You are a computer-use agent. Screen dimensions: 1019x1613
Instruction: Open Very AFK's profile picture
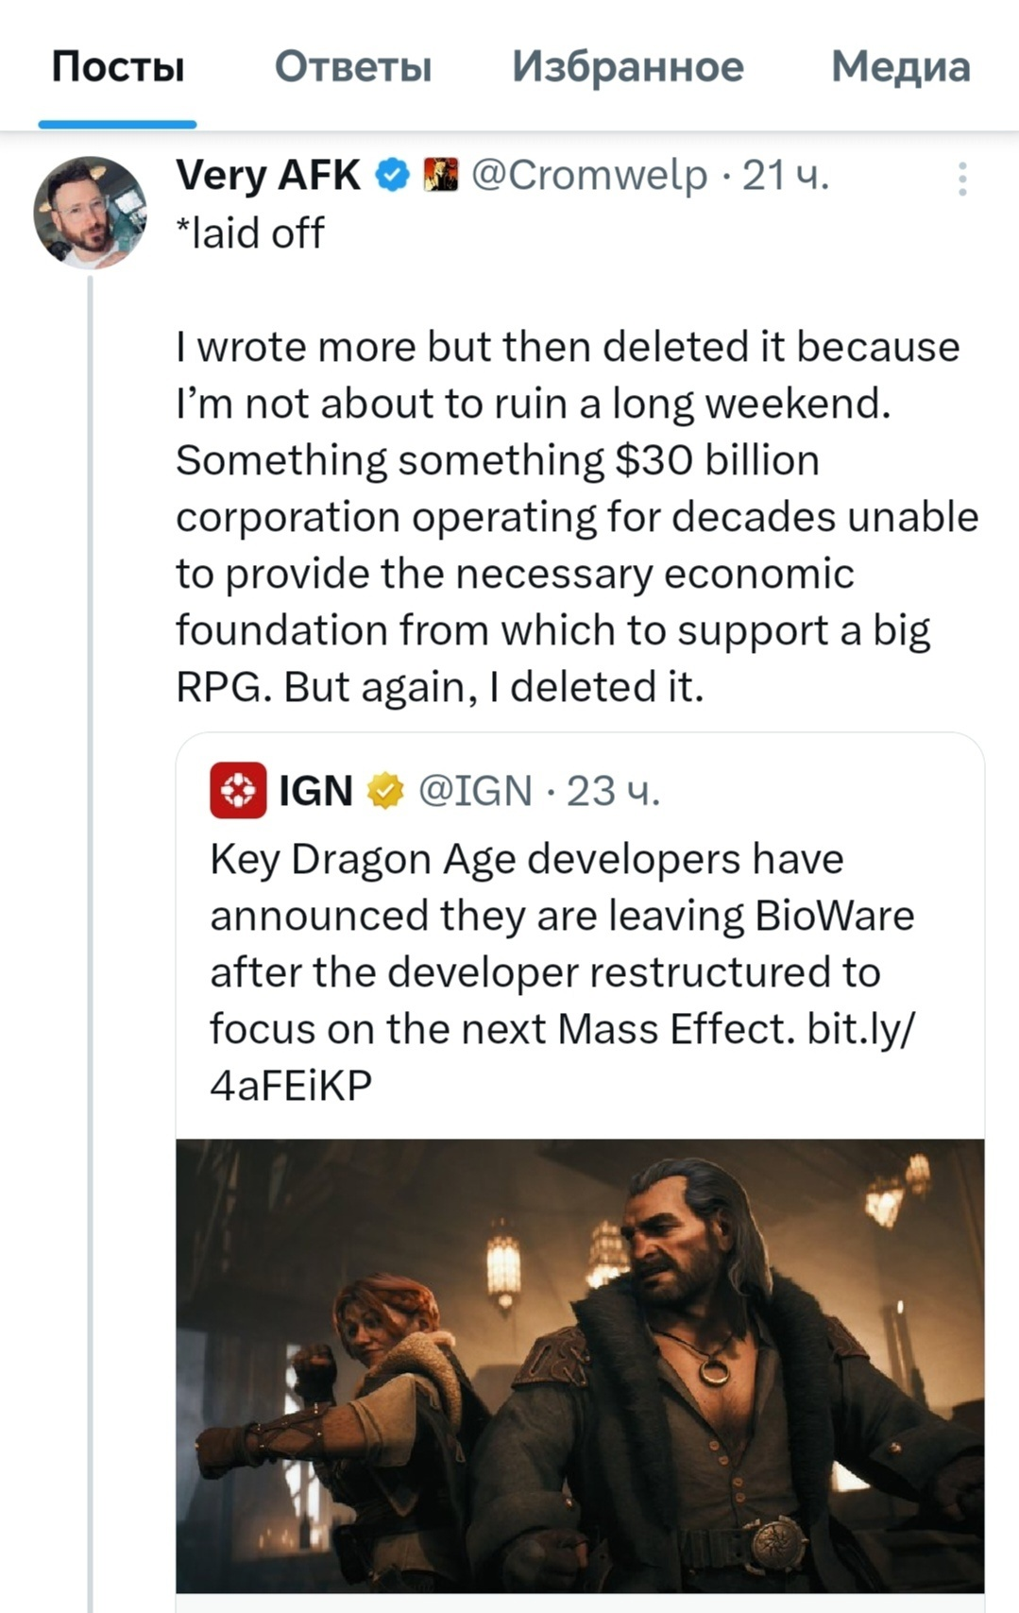click(91, 213)
